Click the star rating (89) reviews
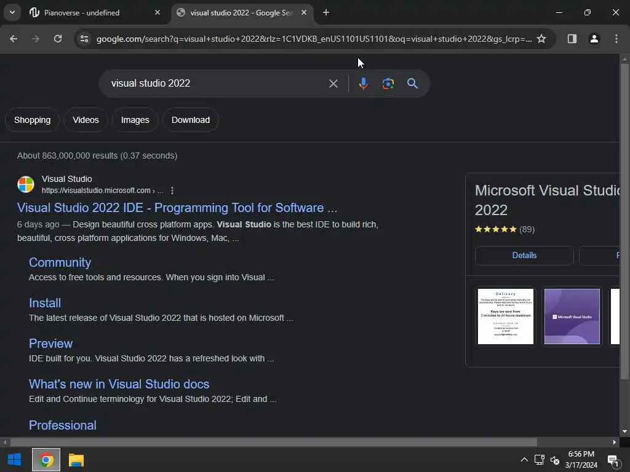The image size is (630, 472). pos(504,229)
